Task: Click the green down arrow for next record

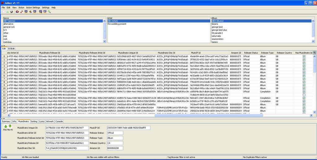Action: pos(10,126)
